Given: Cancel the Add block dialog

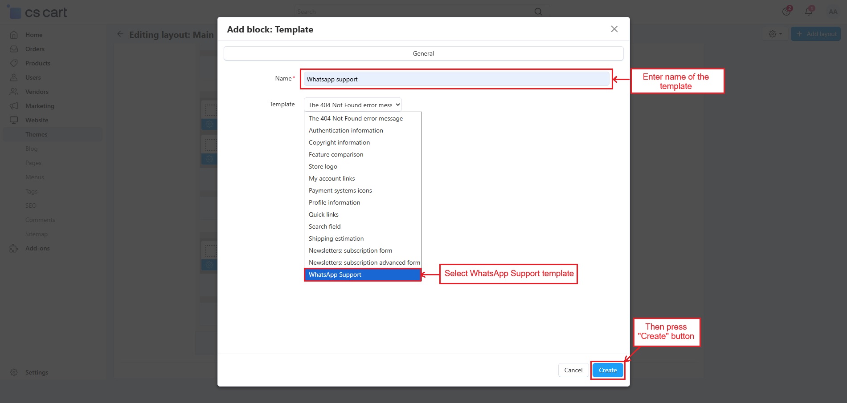Looking at the screenshot, I should pos(573,370).
